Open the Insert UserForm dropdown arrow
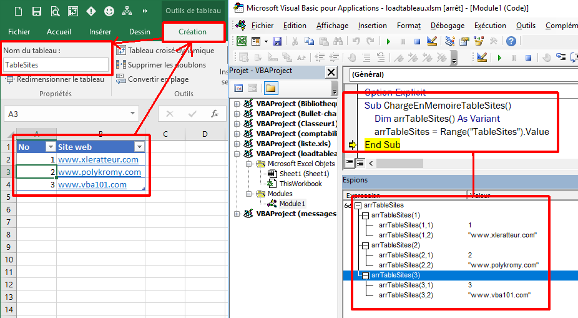This screenshot has width=578, height=318. tap(266, 41)
